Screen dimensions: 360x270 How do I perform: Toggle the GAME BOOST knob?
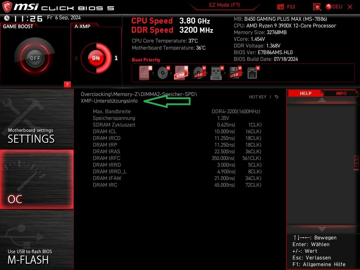click(x=35, y=58)
